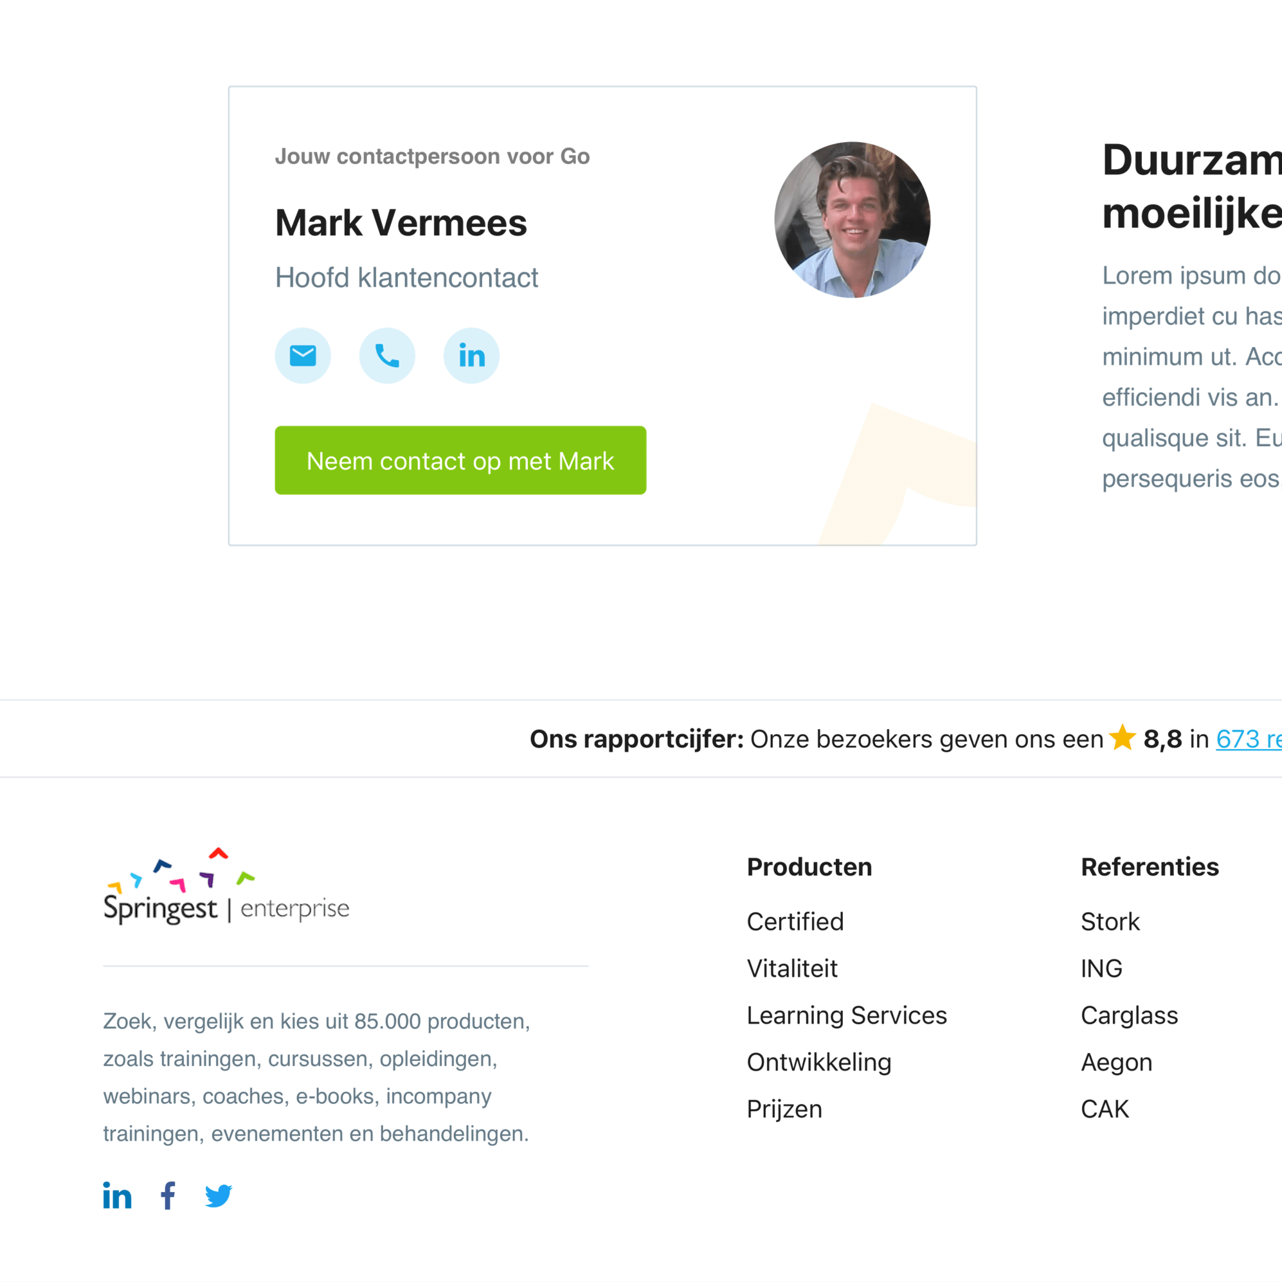
Task: Open the Prijzen link
Action: 784,1110
